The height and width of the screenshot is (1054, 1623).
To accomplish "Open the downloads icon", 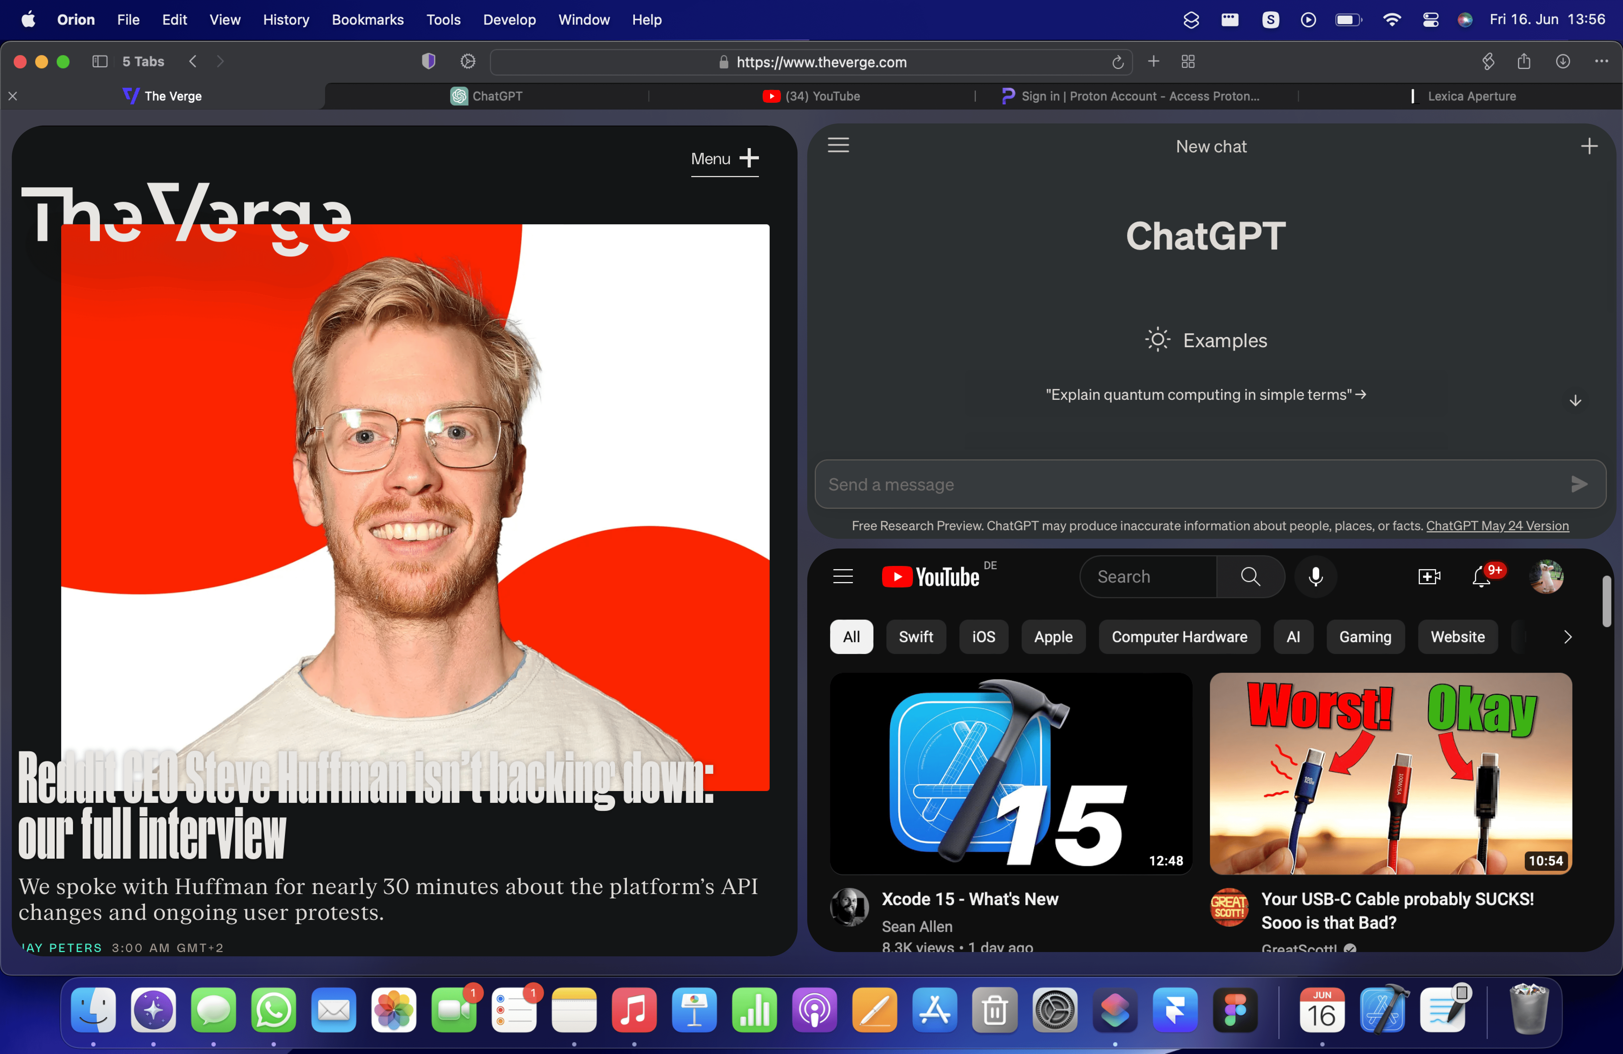I will [1563, 61].
